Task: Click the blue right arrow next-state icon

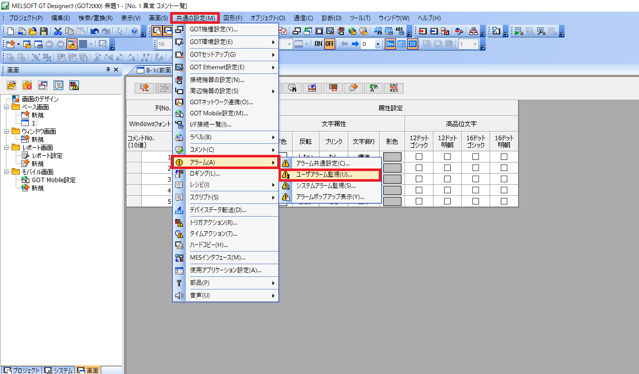Action: 355,44
